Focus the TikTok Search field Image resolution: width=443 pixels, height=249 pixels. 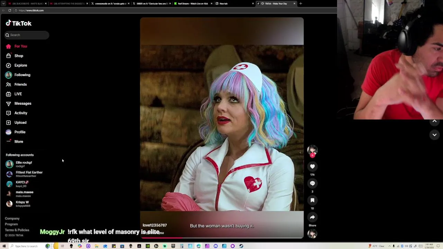click(x=27, y=35)
